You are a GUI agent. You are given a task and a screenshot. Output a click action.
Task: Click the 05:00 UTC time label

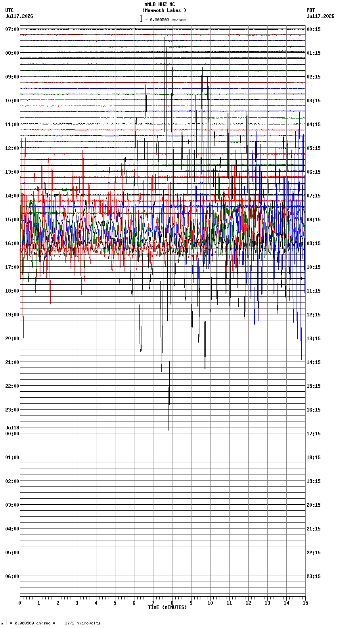(x=12, y=553)
